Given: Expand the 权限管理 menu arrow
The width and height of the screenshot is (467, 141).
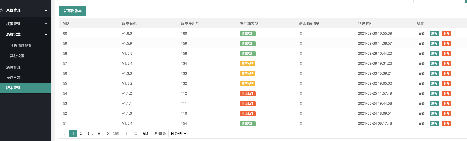Looking at the screenshot, I should click(x=46, y=24).
